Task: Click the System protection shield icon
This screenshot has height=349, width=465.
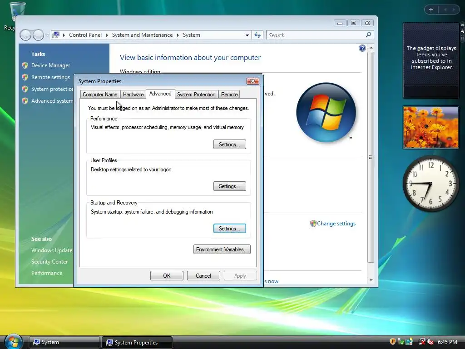Action: point(25,89)
